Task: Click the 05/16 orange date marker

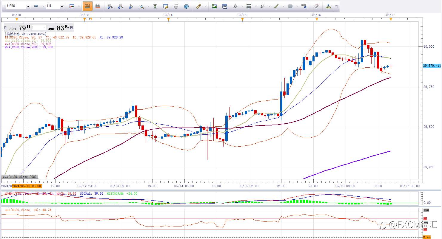Action: pos(317,19)
